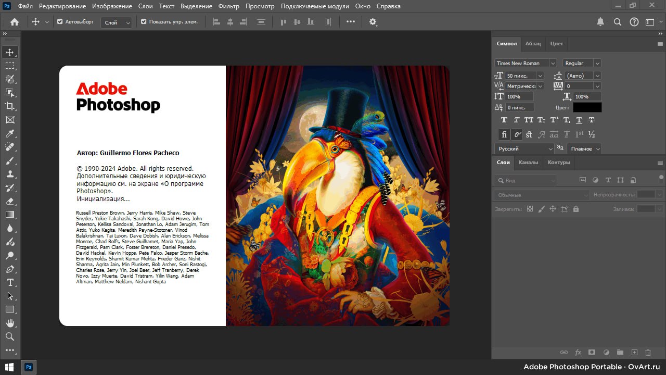The height and width of the screenshot is (375, 666).
Task: Pick the Rectangle shape tool
Action: click(10, 309)
